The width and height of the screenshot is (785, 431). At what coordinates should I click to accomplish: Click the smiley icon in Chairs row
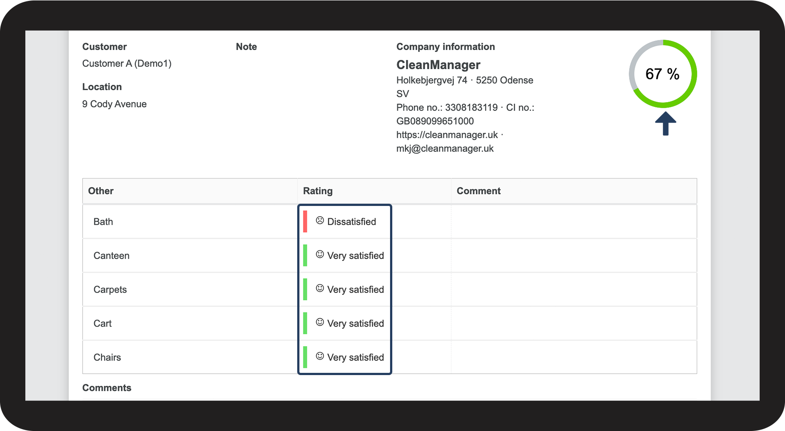click(x=320, y=356)
